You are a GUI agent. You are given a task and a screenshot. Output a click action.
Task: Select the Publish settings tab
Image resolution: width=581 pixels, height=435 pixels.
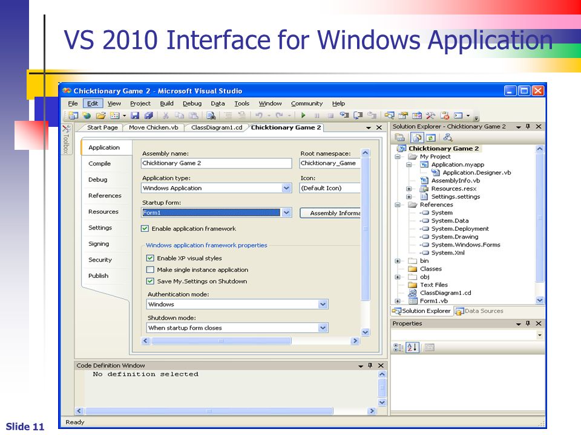coord(99,276)
